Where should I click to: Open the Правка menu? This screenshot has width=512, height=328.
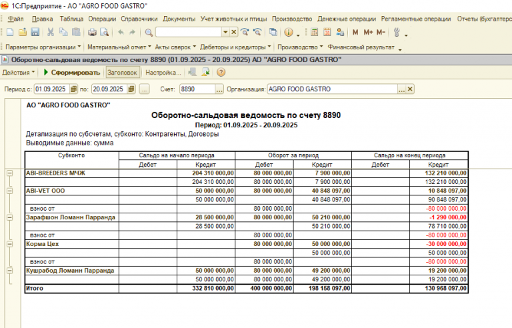tap(43, 19)
